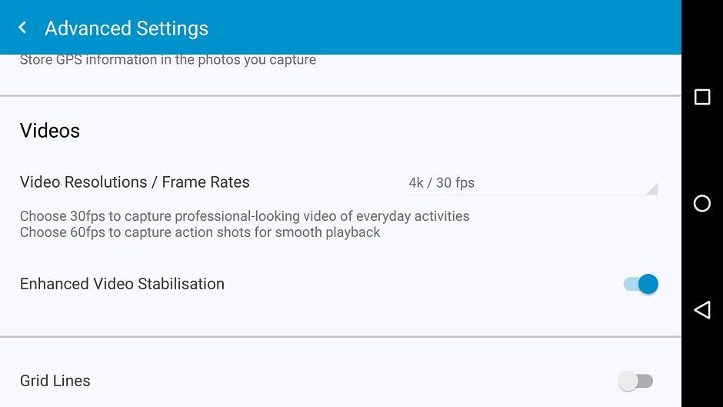This screenshot has width=723, height=407.
Task: Tap the Store GPS information description text
Action: (x=168, y=60)
